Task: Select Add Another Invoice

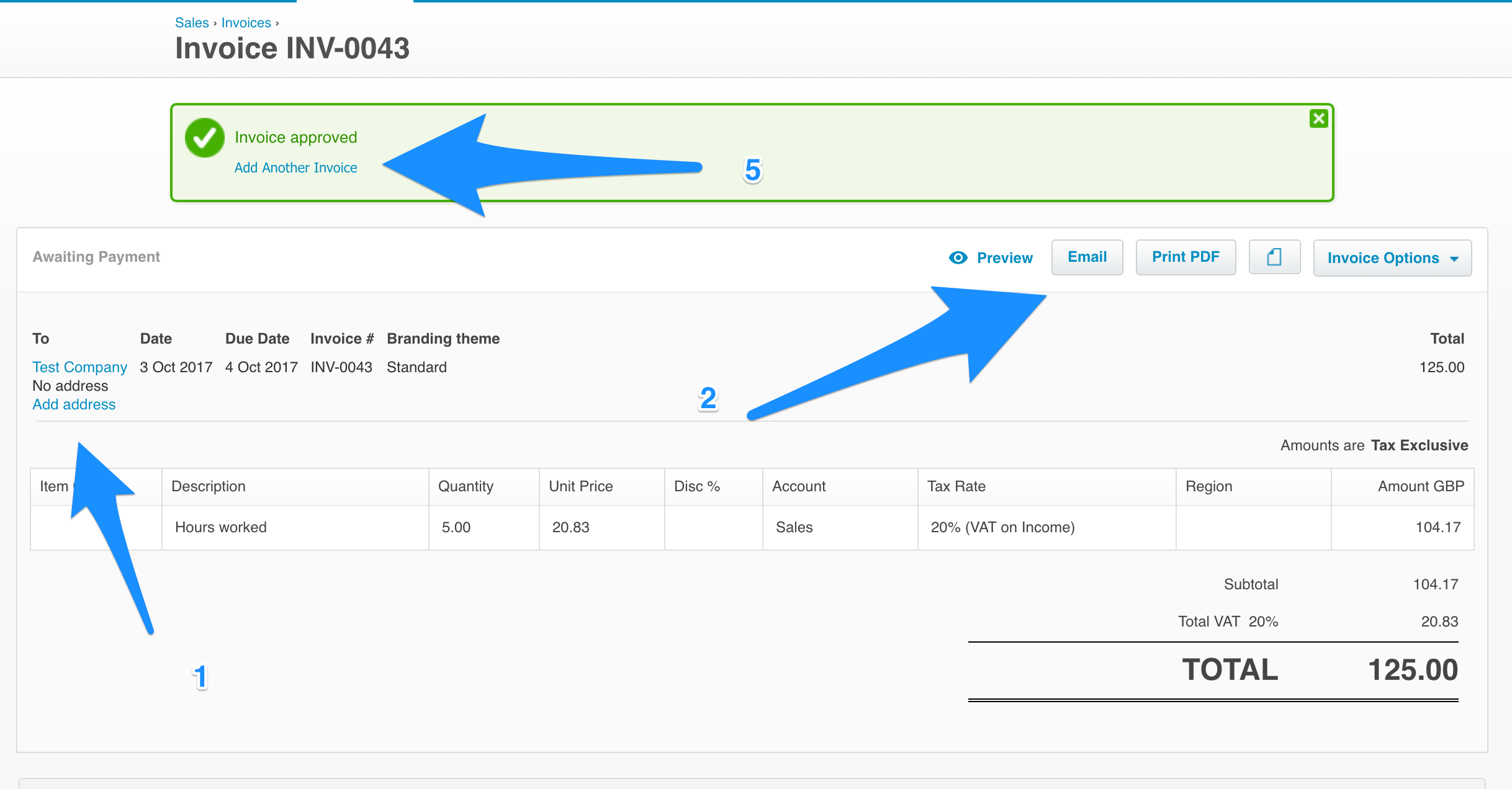Action: click(x=296, y=167)
